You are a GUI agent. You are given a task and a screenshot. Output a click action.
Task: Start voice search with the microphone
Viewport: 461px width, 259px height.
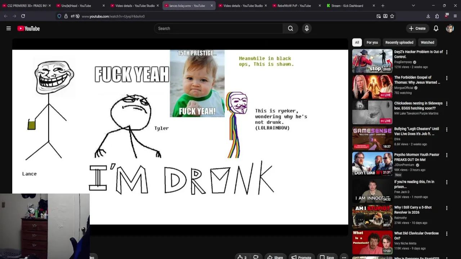[307, 28]
